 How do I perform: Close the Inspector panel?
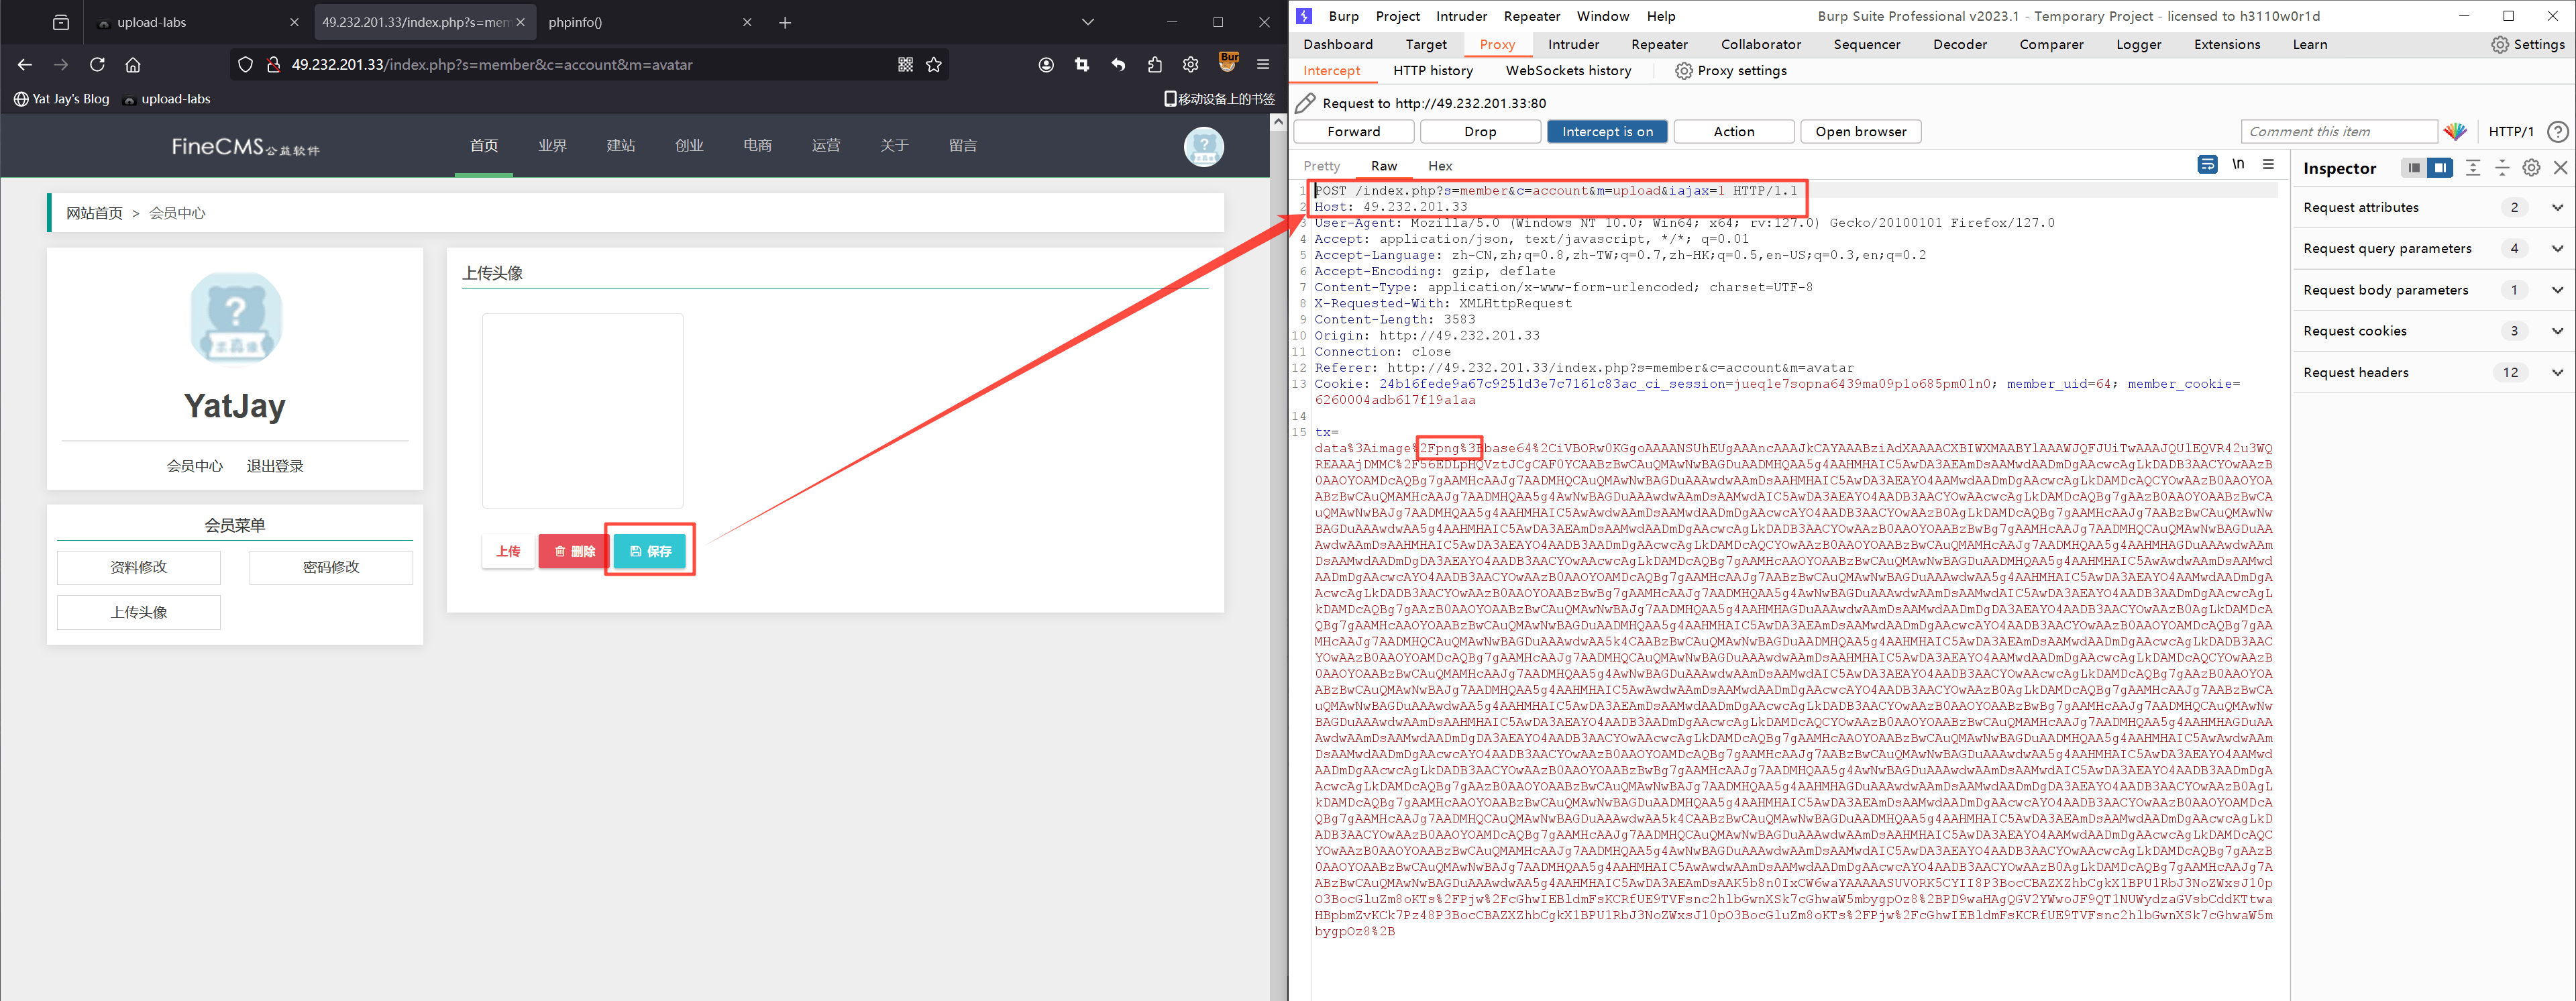(2560, 168)
